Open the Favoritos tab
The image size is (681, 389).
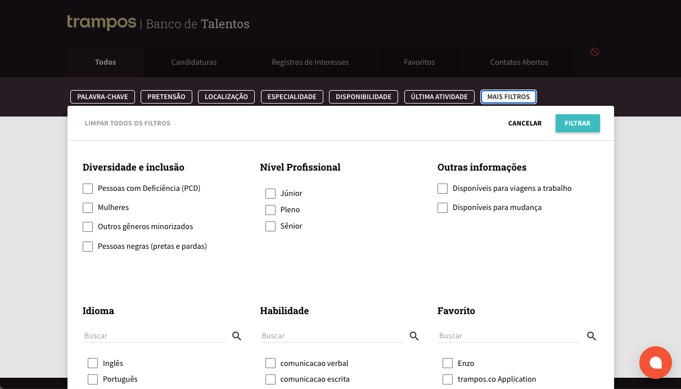[420, 62]
